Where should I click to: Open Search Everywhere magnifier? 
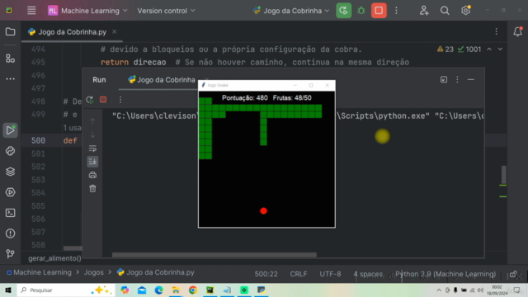(445, 11)
